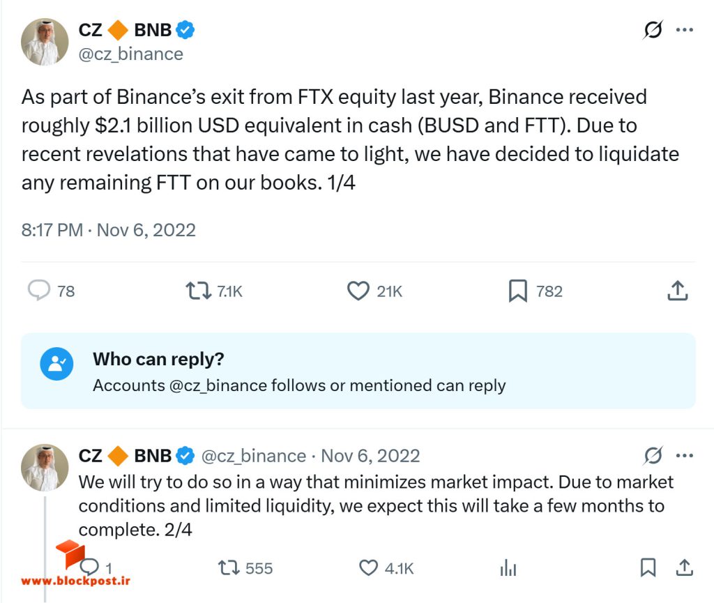Bookmark the main tweet with 782 bookmarks
Viewport: 714px width, 603px height.
coord(518,291)
